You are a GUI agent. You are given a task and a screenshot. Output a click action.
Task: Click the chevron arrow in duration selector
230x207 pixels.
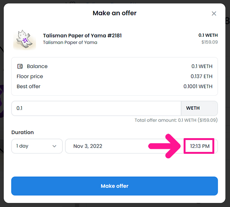tap(54, 146)
